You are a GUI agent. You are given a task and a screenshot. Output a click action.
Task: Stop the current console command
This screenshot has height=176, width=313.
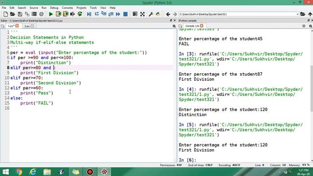(304, 26)
